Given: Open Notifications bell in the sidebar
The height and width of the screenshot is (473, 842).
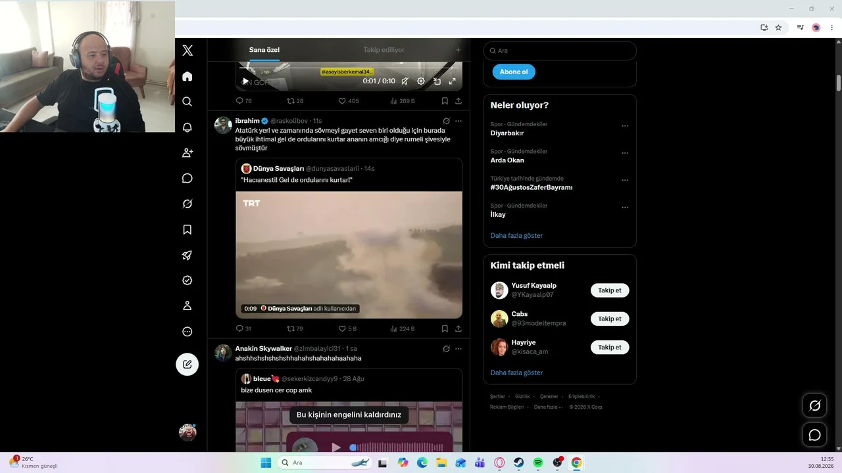Looking at the screenshot, I should tap(187, 127).
